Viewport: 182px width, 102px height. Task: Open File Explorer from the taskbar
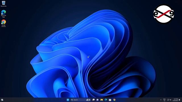[102, 100]
